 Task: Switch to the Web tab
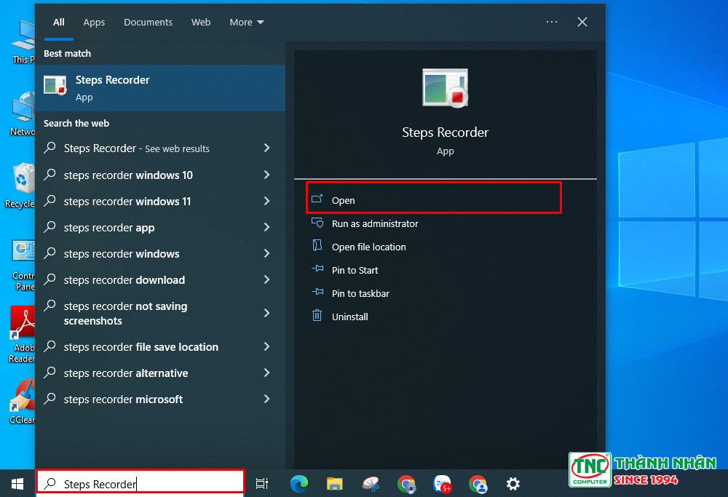pyautogui.click(x=201, y=23)
